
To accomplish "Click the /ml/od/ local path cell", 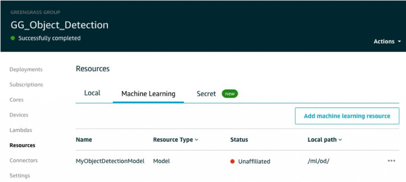I will 318,161.
